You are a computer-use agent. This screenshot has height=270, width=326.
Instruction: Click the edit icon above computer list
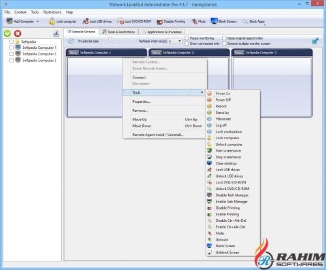click(x=56, y=34)
